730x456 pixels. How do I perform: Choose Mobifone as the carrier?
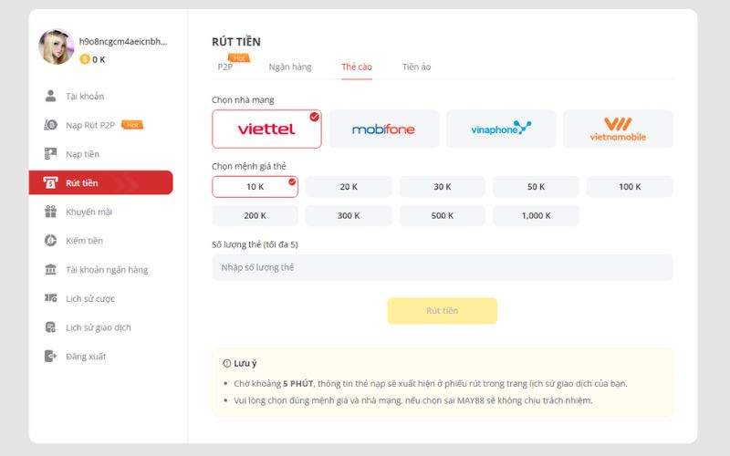click(x=383, y=129)
